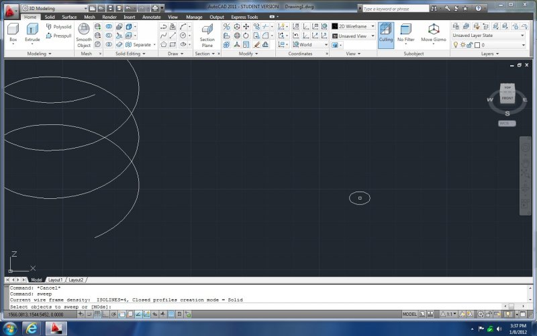Open the Annotate ribbon tab
The image size is (537, 336).
click(152, 17)
